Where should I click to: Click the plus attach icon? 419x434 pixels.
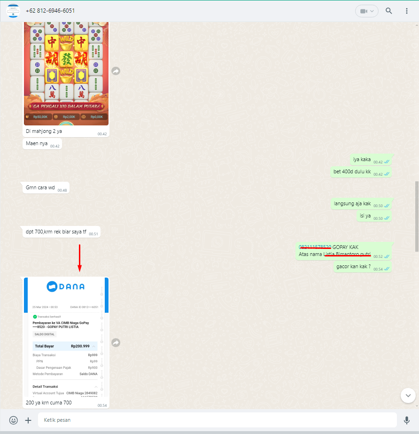pos(28,420)
